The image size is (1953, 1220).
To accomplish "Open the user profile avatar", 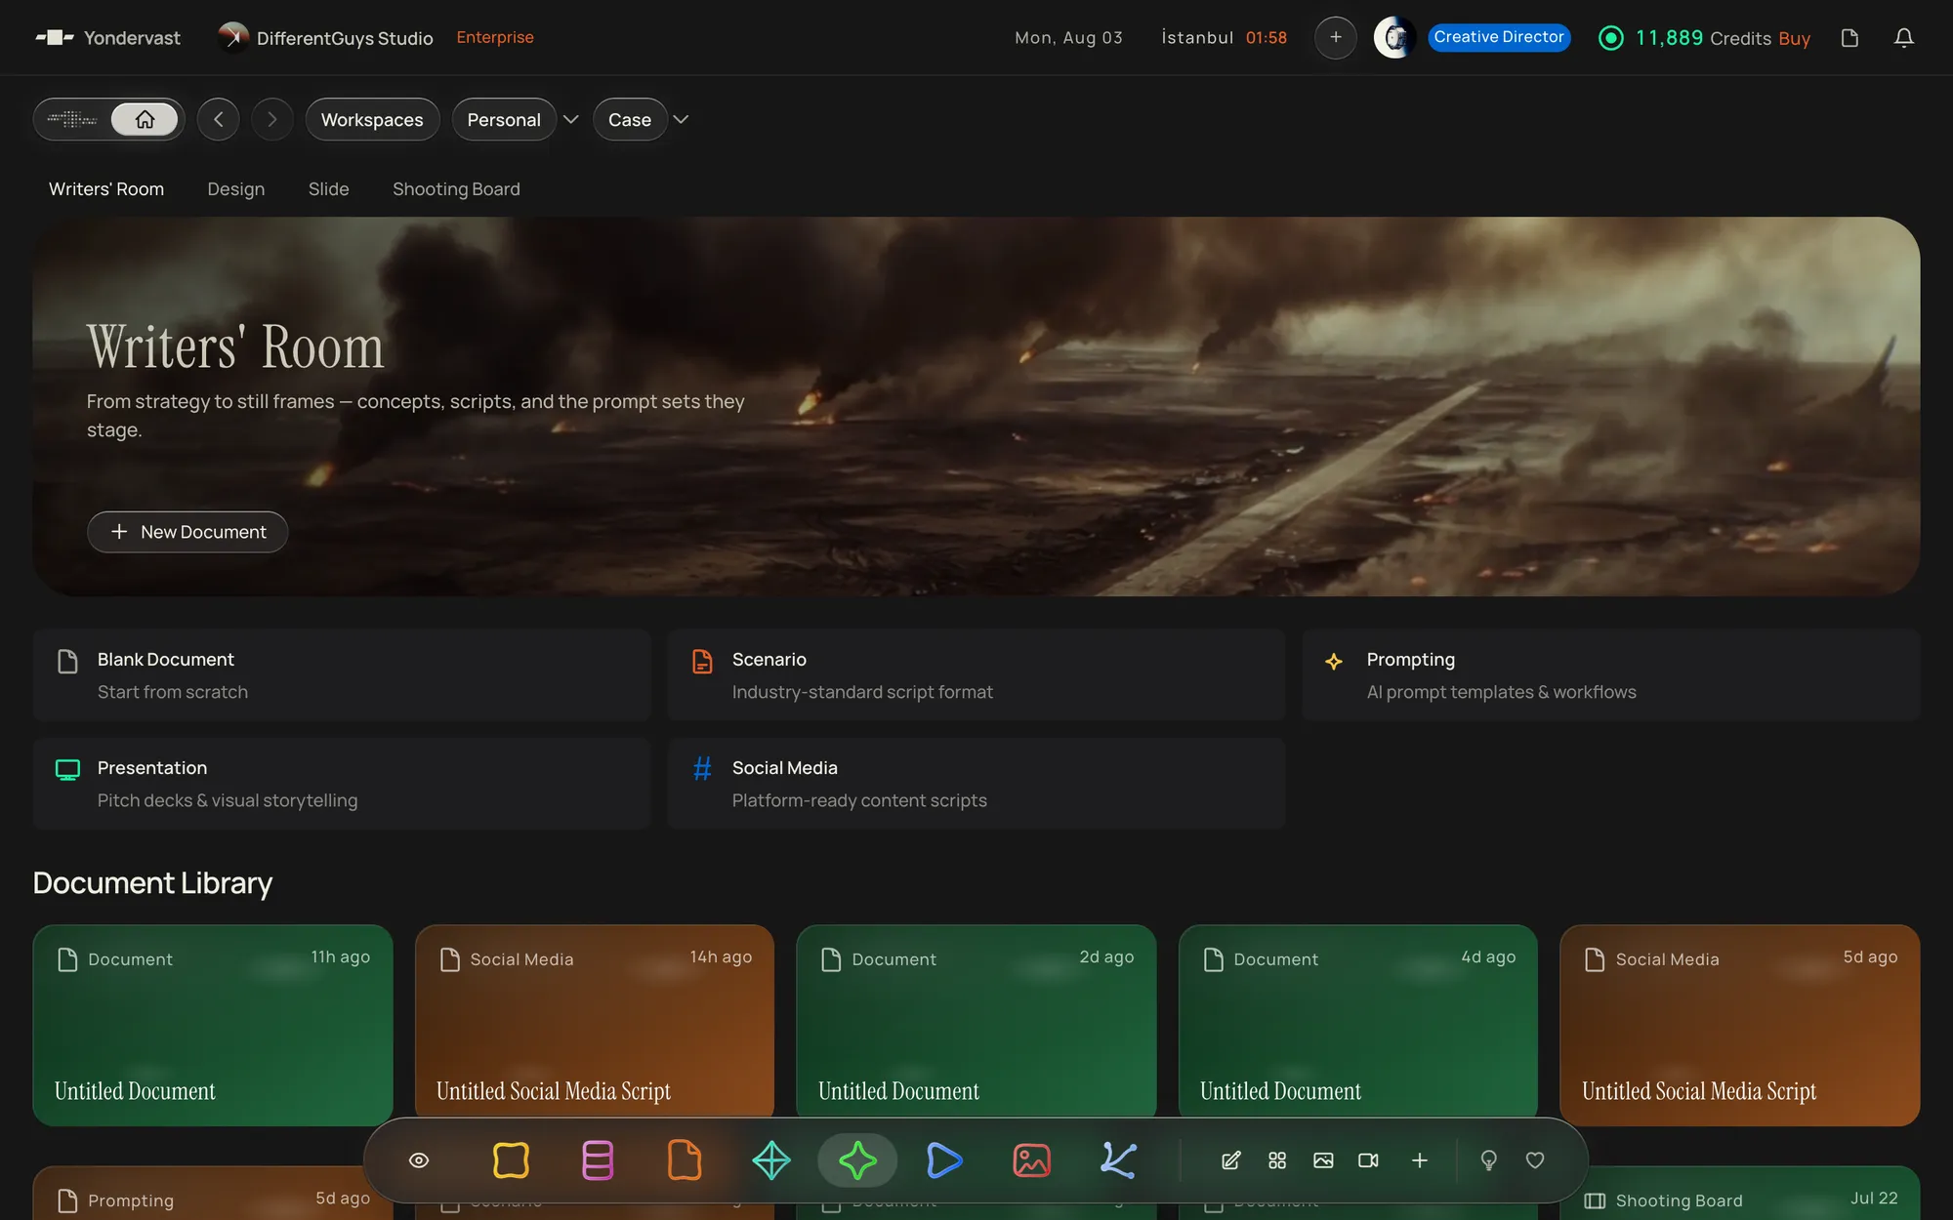I will 1394,37.
